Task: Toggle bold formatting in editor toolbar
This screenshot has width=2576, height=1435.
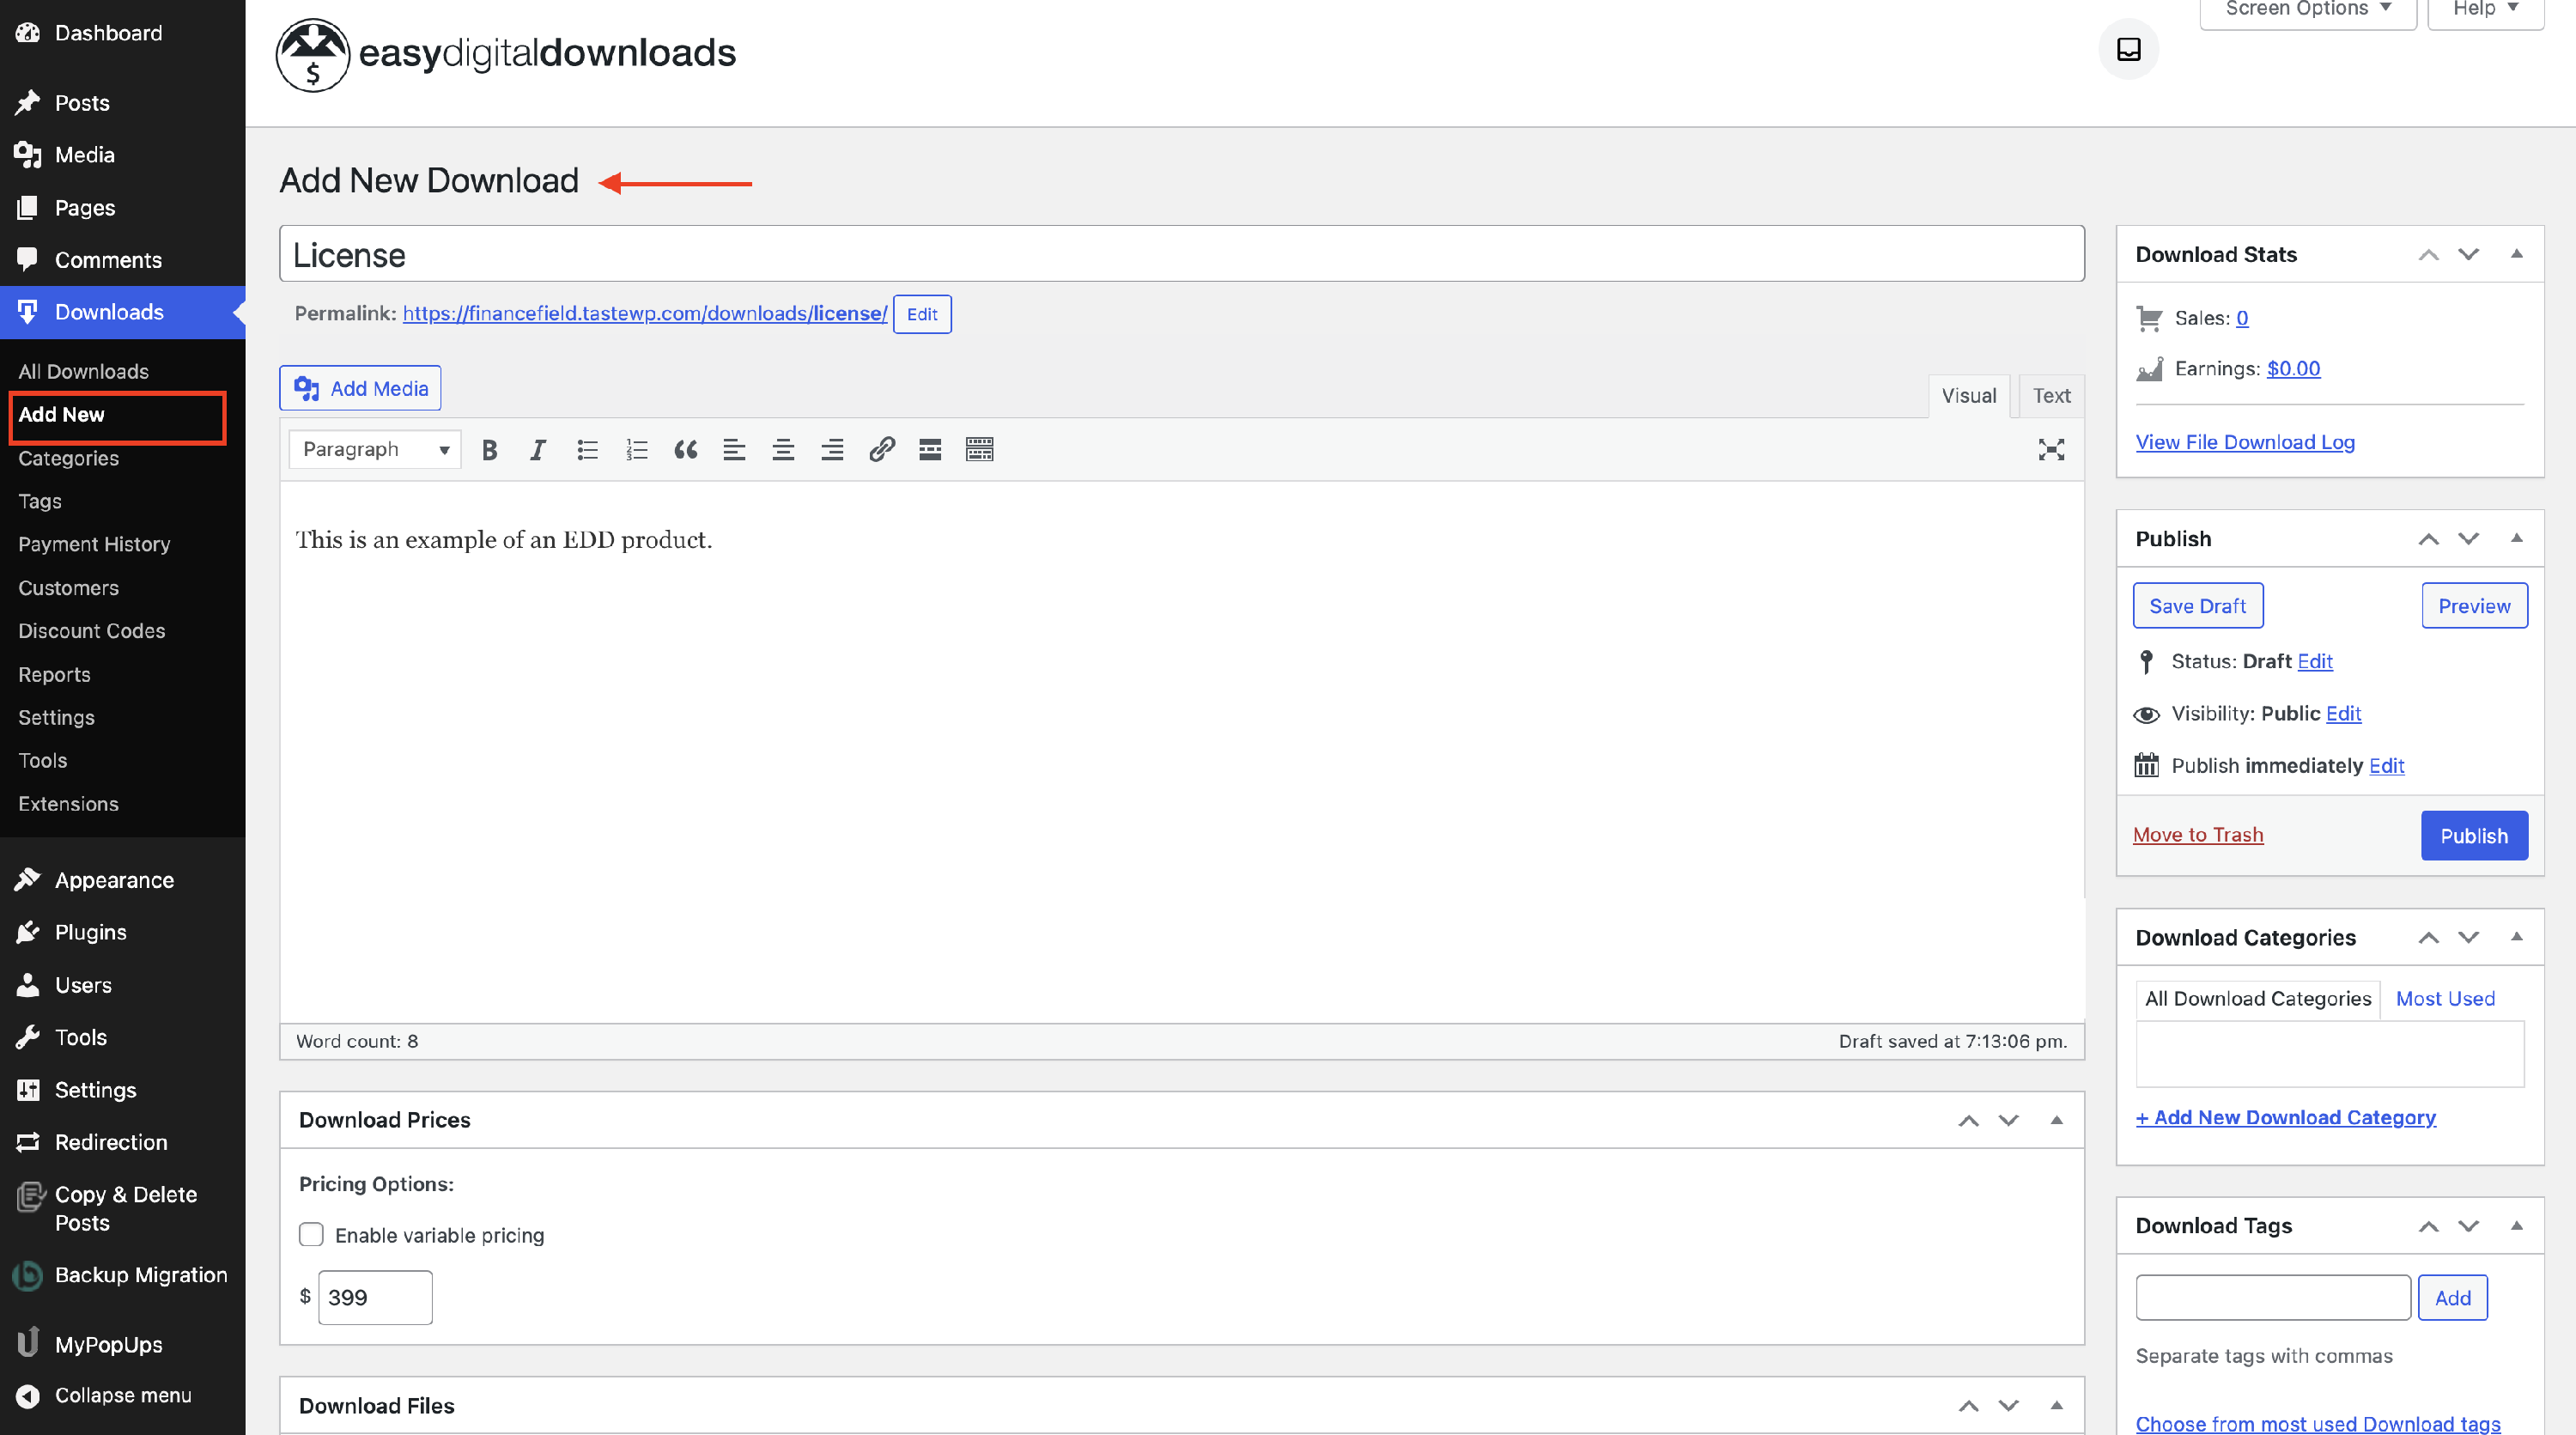Action: tap(489, 450)
